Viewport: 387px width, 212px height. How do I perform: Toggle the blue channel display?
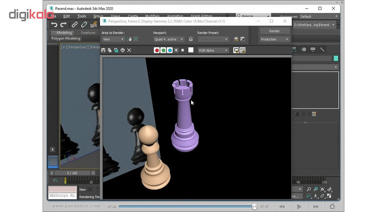click(170, 50)
